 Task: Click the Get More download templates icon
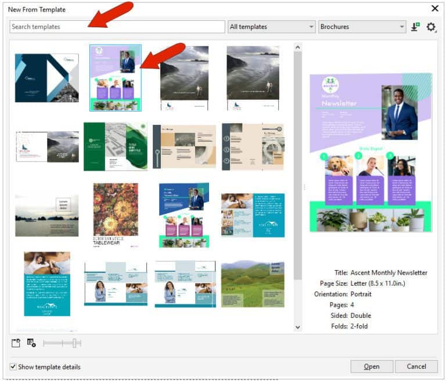coord(415,27)
